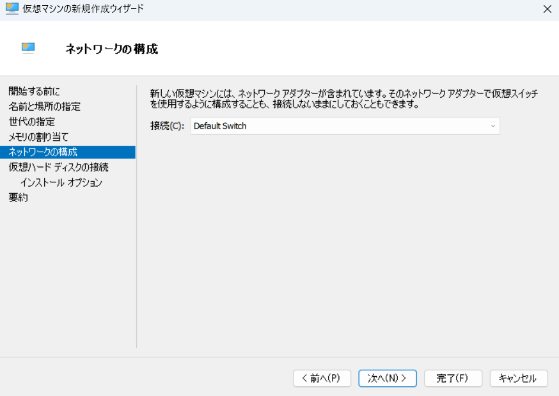This screenshot has width=559, height=396.
Task: Select the 要約 step
Action: (x=18, y=198)
